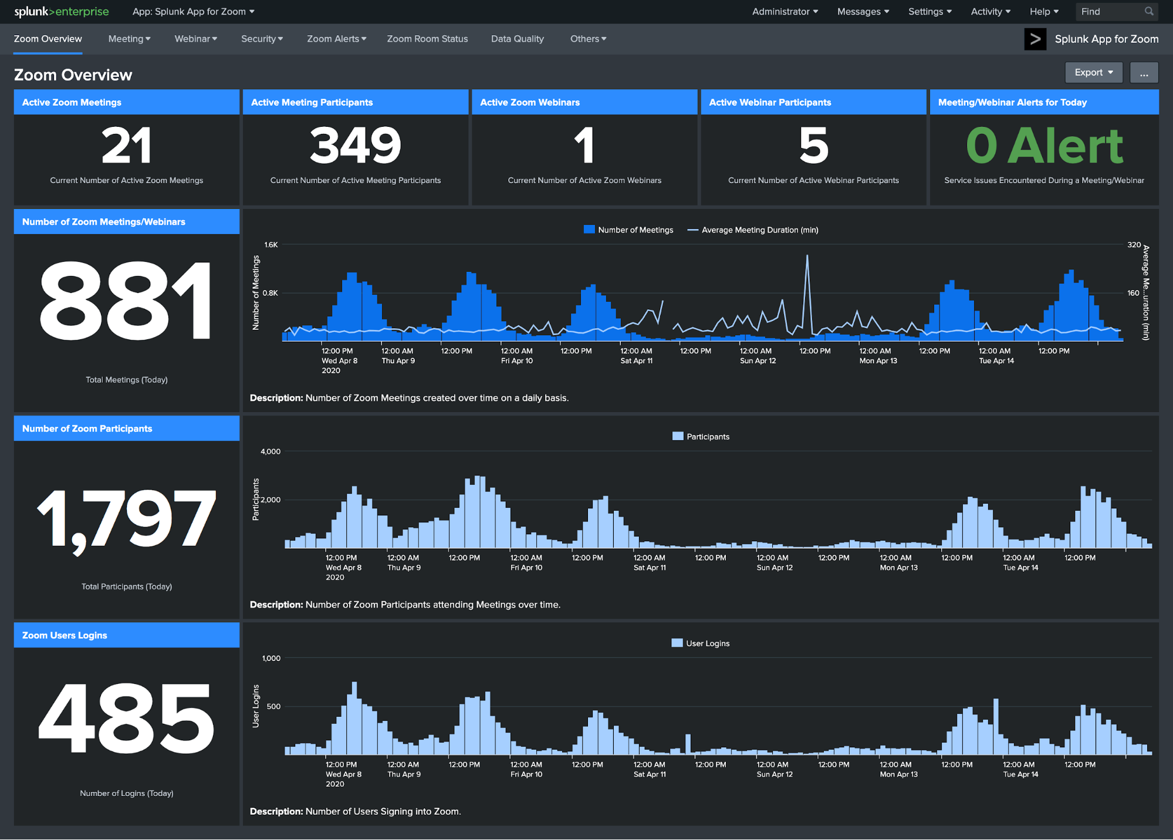
Task: Open the Messages menu
Action: click(x=863, y=11)
